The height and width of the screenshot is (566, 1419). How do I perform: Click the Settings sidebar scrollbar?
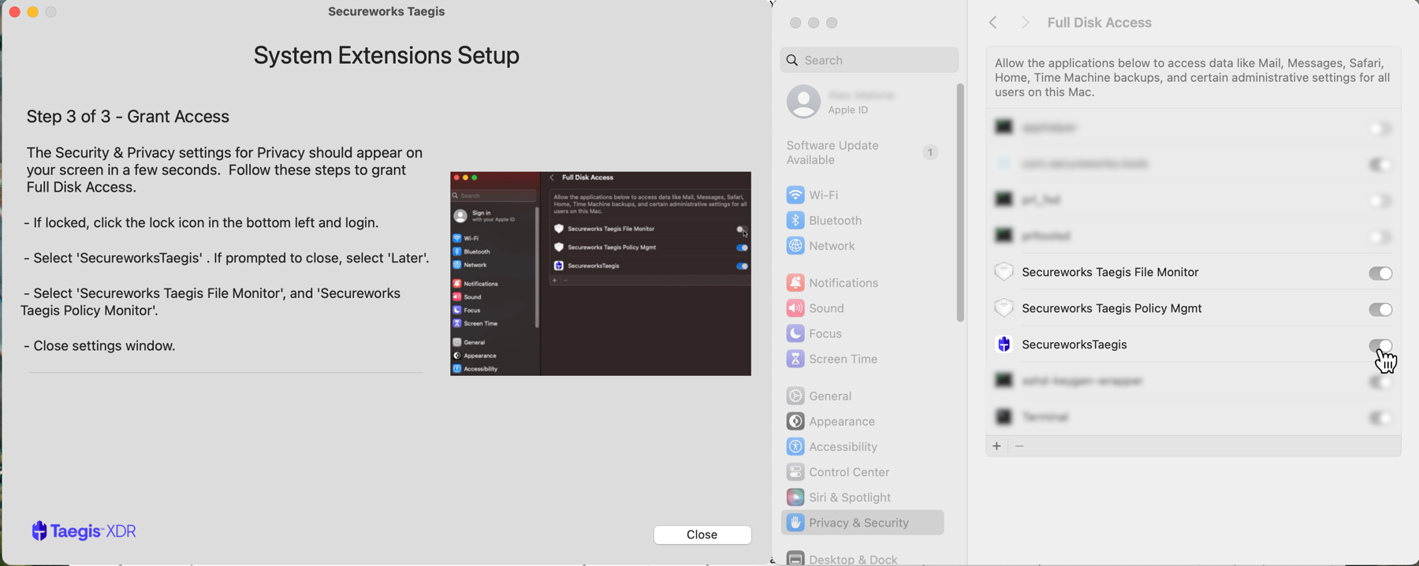(x=960, y=203)
